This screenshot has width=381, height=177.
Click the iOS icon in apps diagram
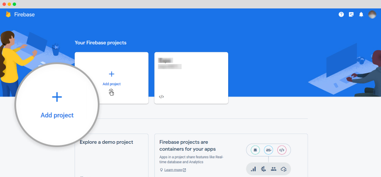(x=268, y=150)
